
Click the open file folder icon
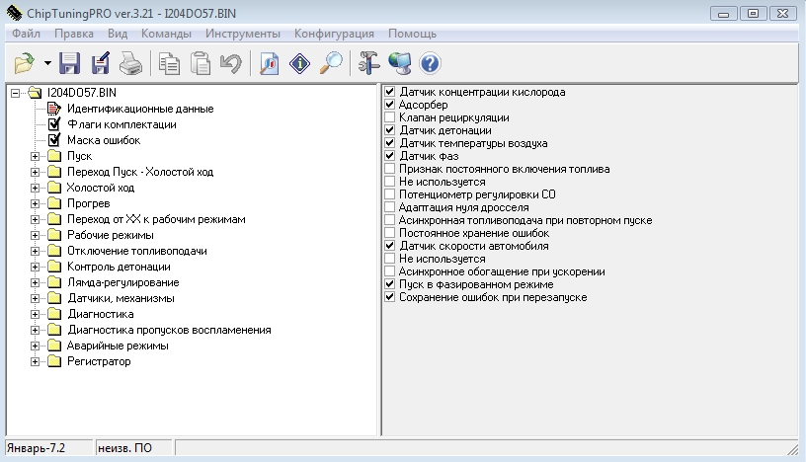click(x=25, y=64)
